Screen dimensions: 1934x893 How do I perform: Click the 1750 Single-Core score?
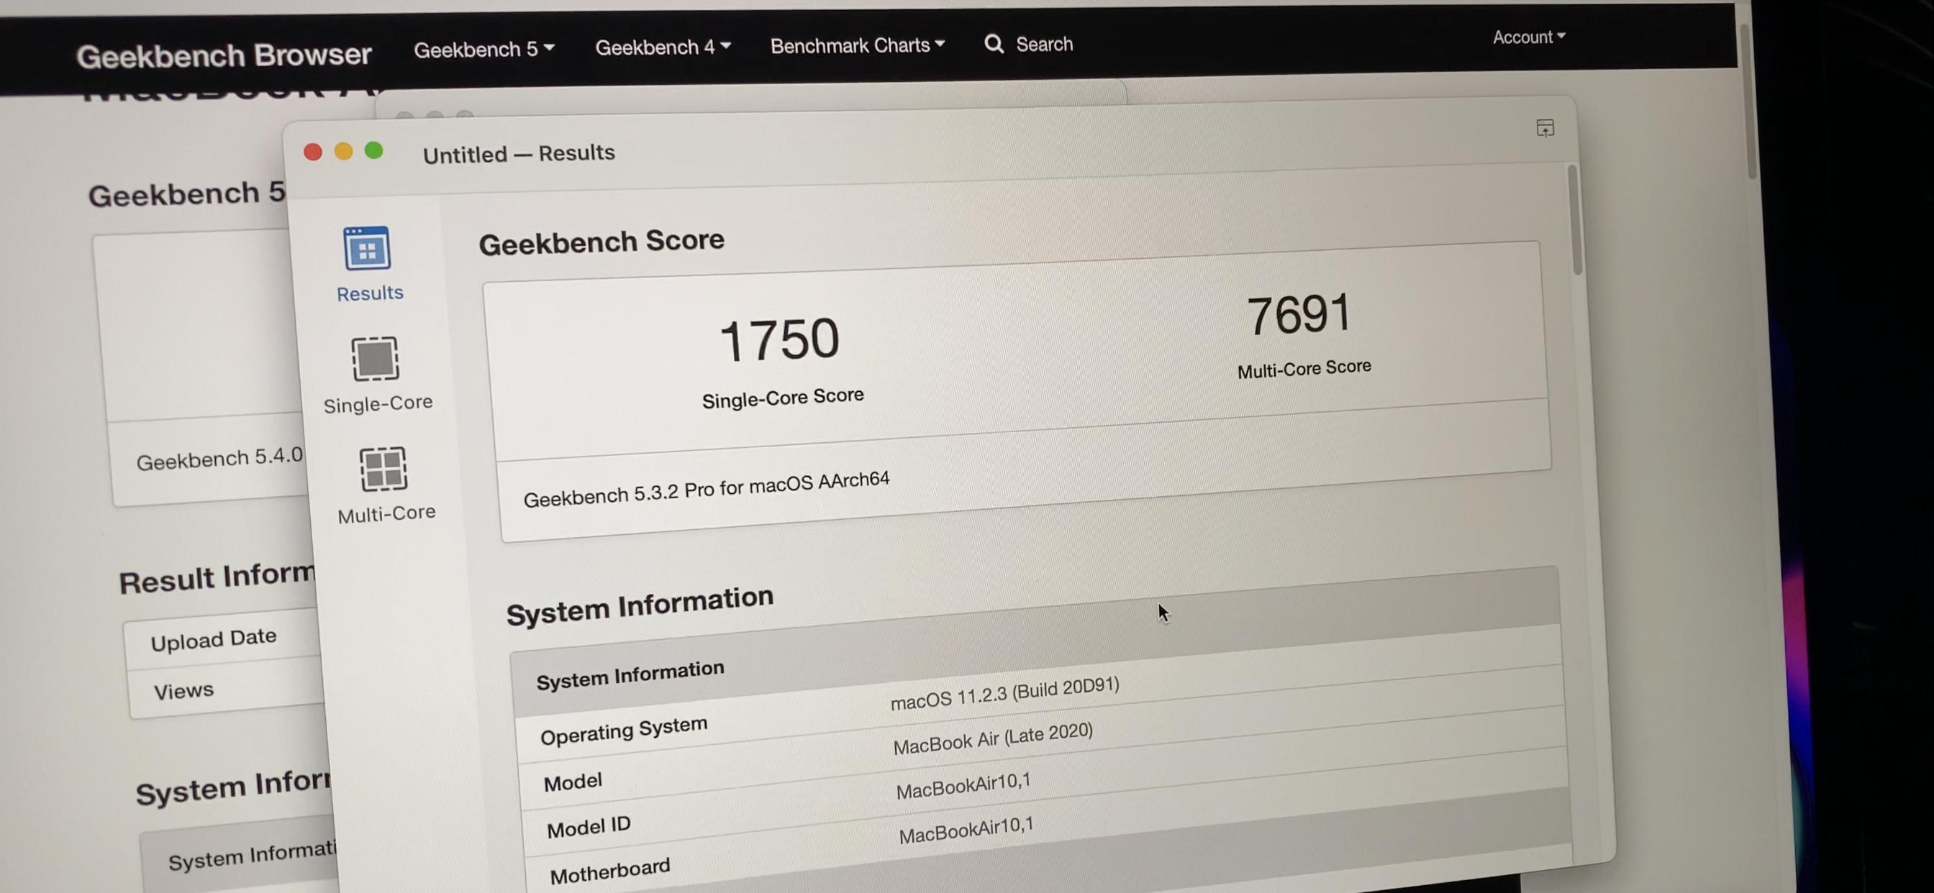(x=779, y=340)
